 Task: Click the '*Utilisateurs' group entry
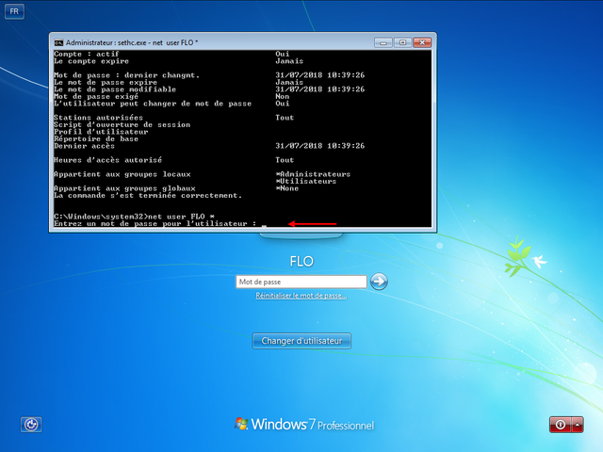pos(305,182)
